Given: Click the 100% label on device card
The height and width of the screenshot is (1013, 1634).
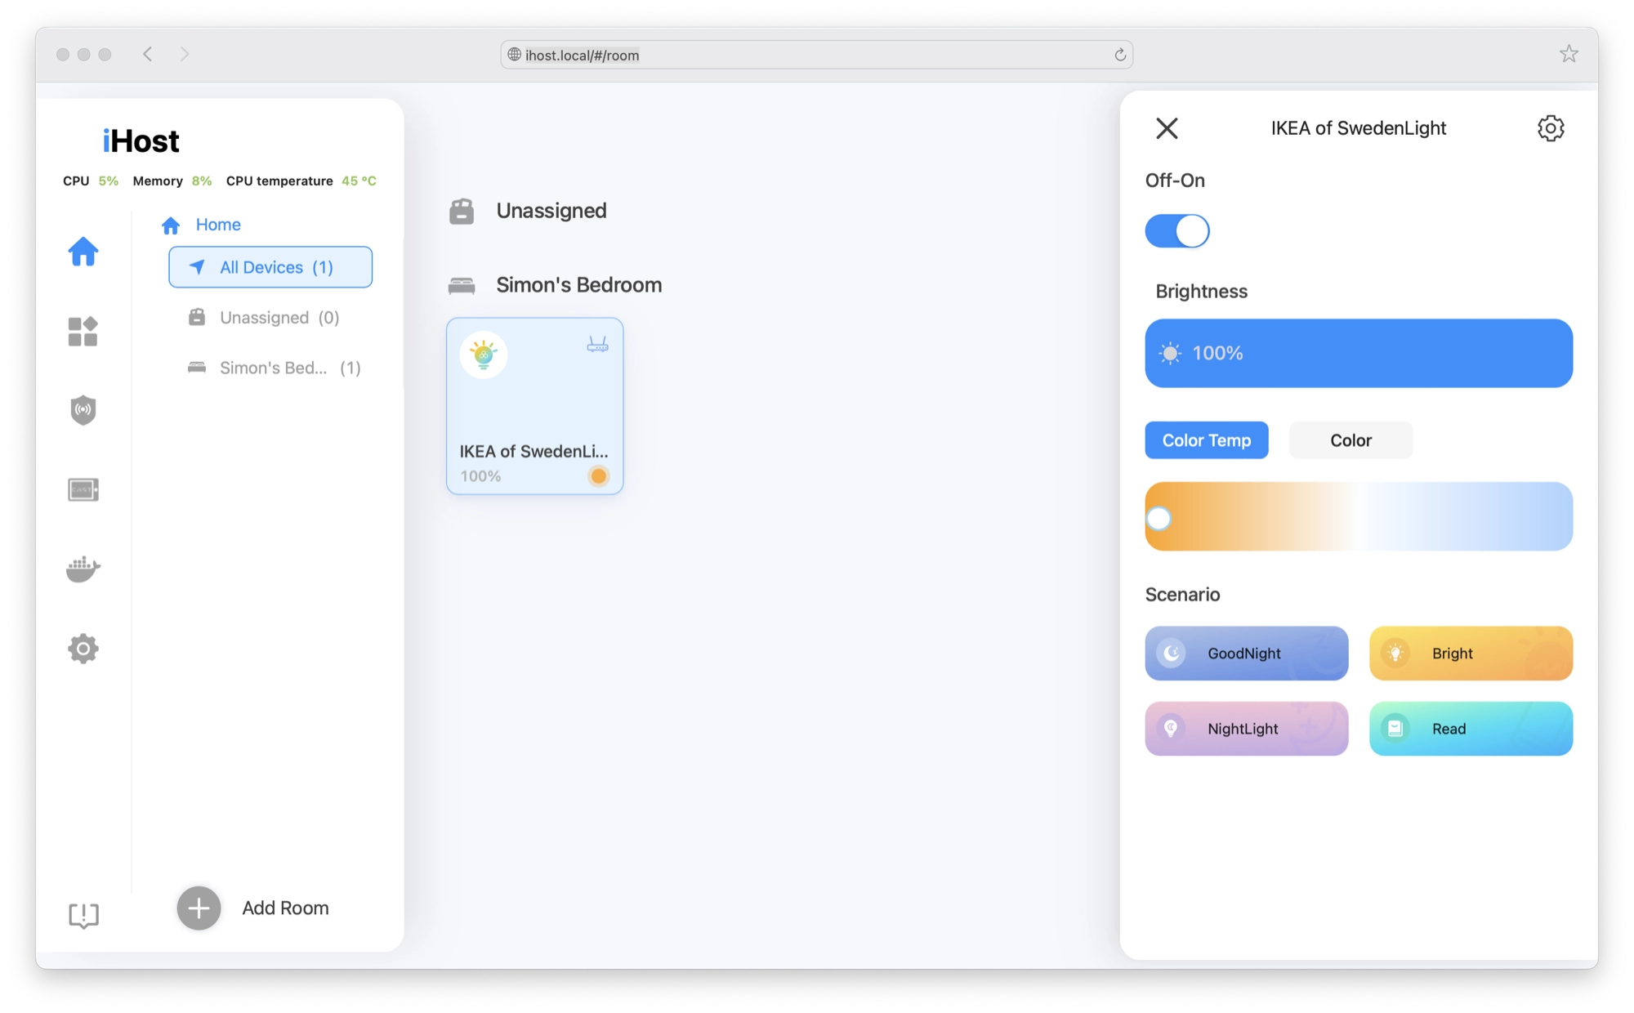Looking at the screenshot, I should 480,475.
